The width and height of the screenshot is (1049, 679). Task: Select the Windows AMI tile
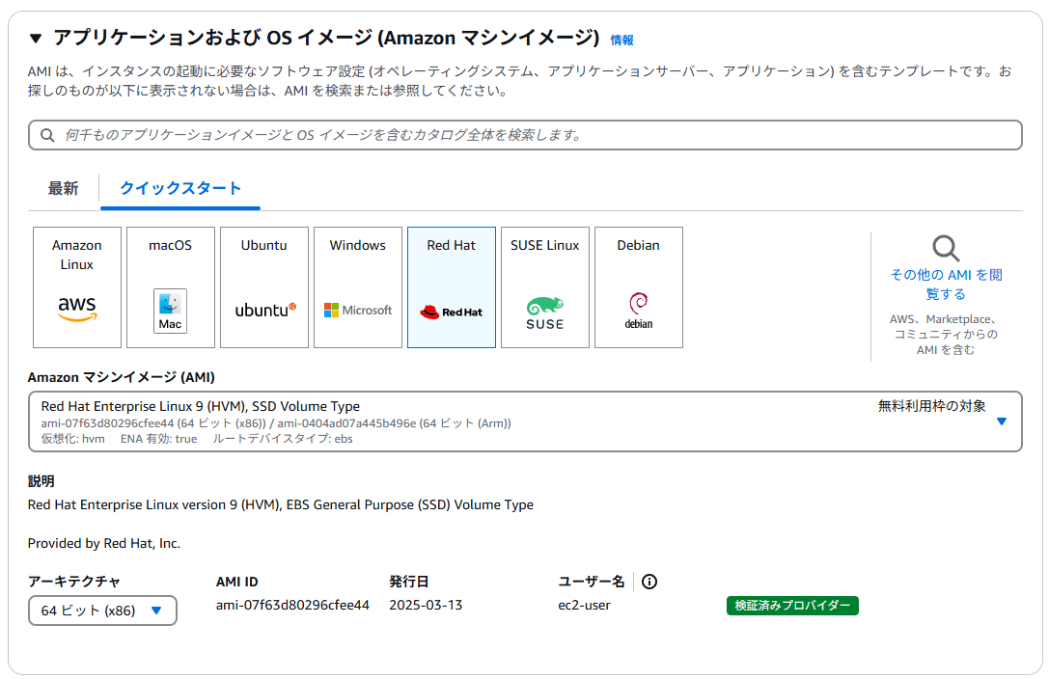[x=358, y=287]
